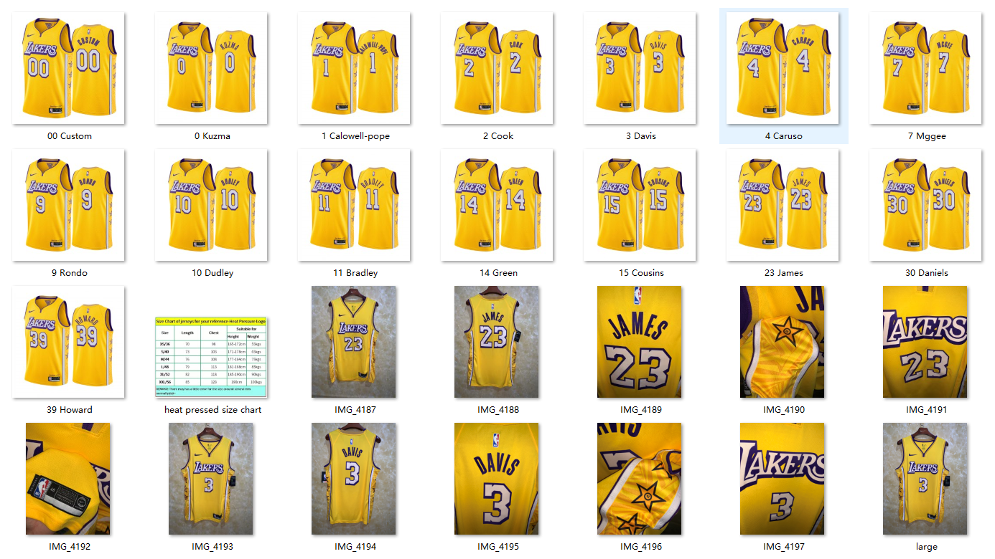Screen dimensions: 995x559
Task: Click the file name "15 Cousins"
Action: [x=641, y=273]
